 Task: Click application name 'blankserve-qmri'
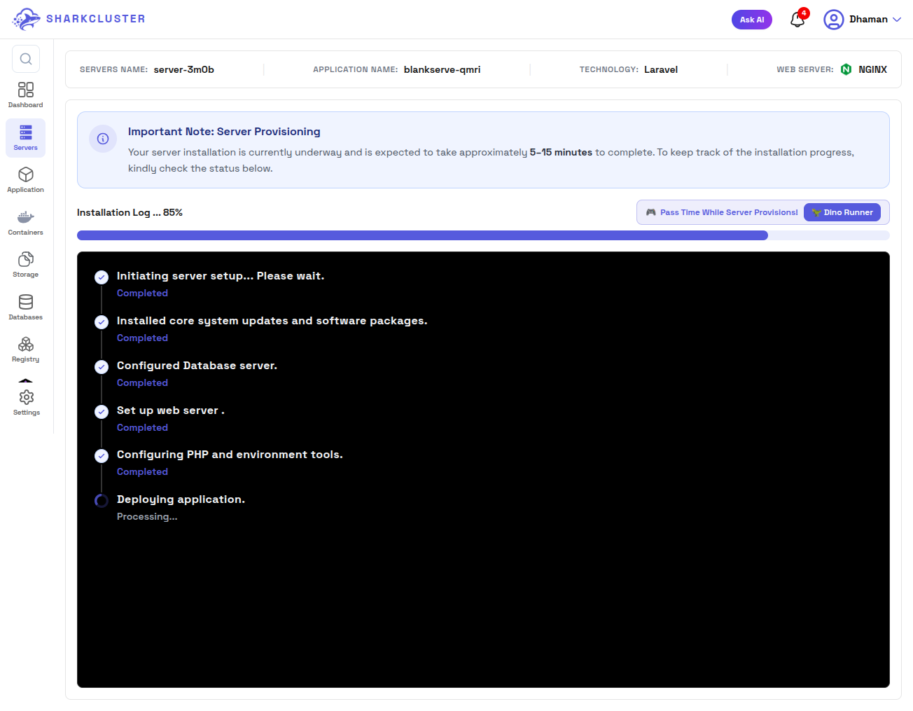click(442, 69)
